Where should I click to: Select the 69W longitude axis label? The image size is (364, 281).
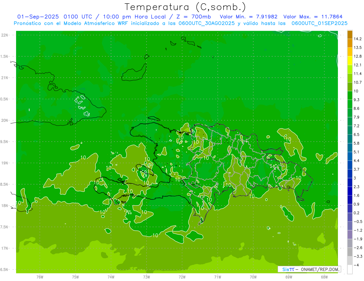click(x=288, y=277)
